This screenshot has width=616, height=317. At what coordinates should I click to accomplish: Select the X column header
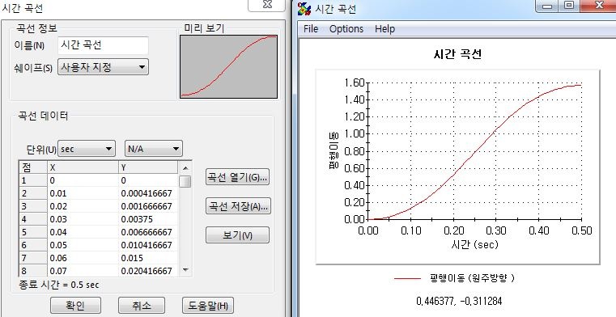pos(83,167)
